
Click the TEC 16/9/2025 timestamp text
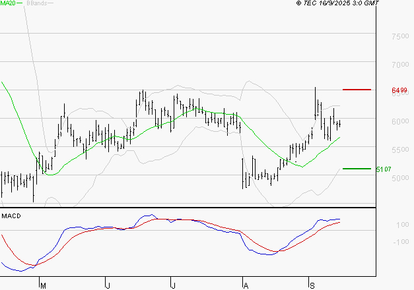point(337,4)
